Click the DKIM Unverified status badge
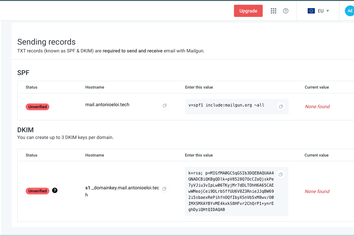354x236 pixels. [x=38, y=191]
